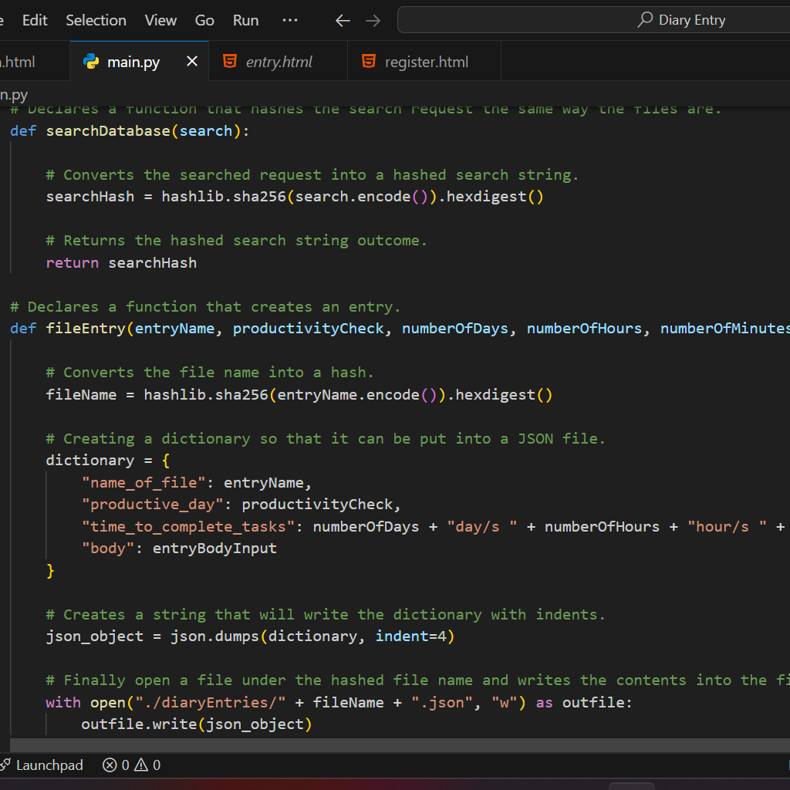Click the outfile.write(json_object) line
790x790 pixels.
click(197, 724)
